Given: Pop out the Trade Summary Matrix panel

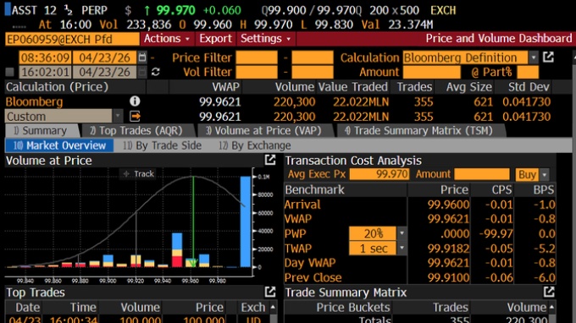Looking at the screenshot, I should tap(549, 292).
